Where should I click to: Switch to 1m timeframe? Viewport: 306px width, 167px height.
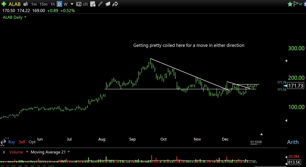pos(34,4)
